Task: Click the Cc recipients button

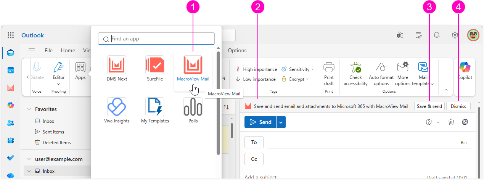Action: tap(254, 159)
